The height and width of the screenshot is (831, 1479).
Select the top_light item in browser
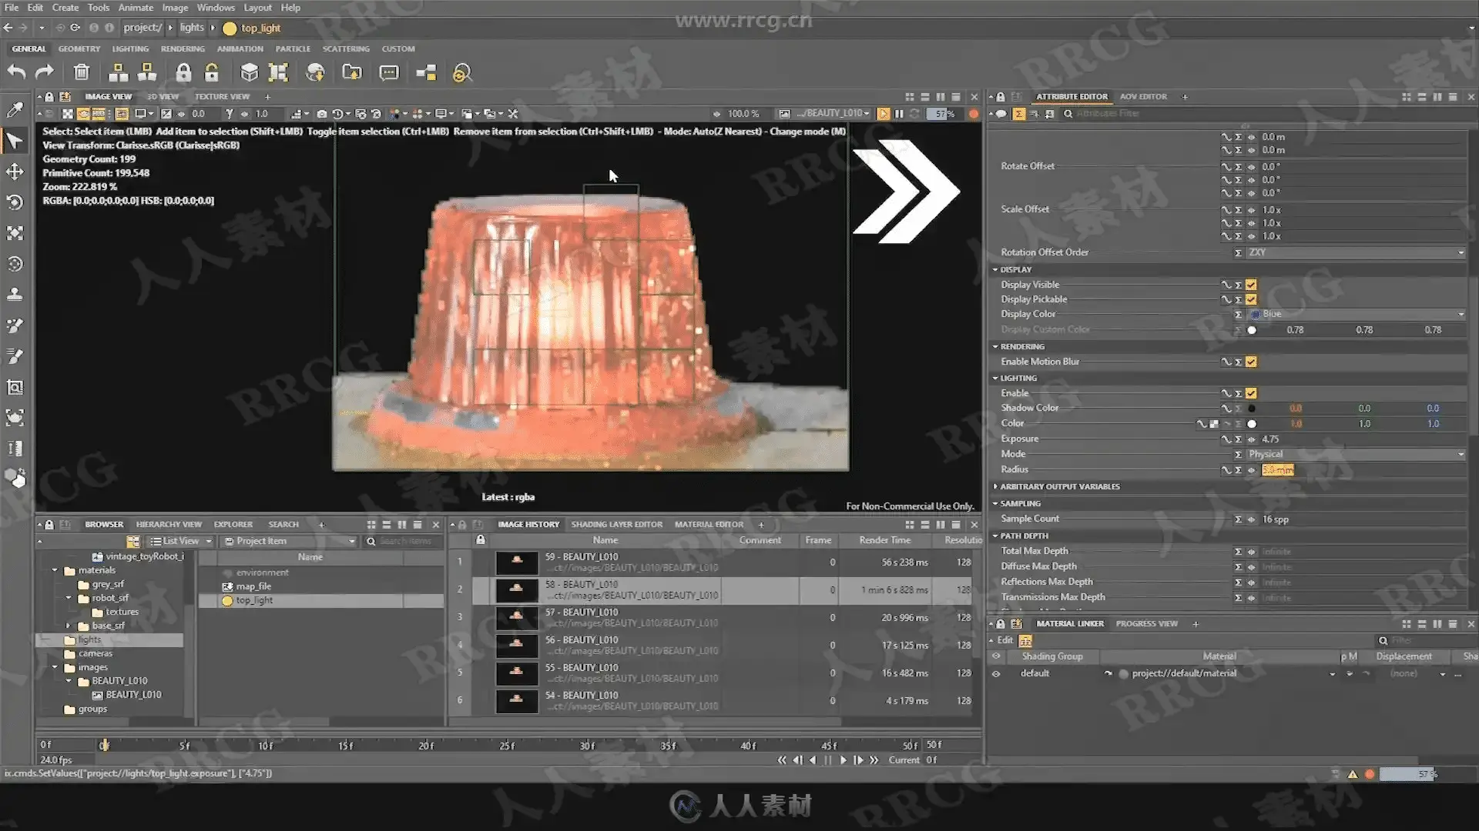[253, 600]
